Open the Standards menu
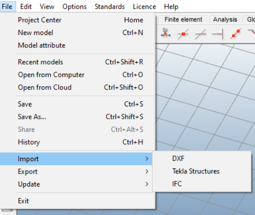 [x=109, y=6]
